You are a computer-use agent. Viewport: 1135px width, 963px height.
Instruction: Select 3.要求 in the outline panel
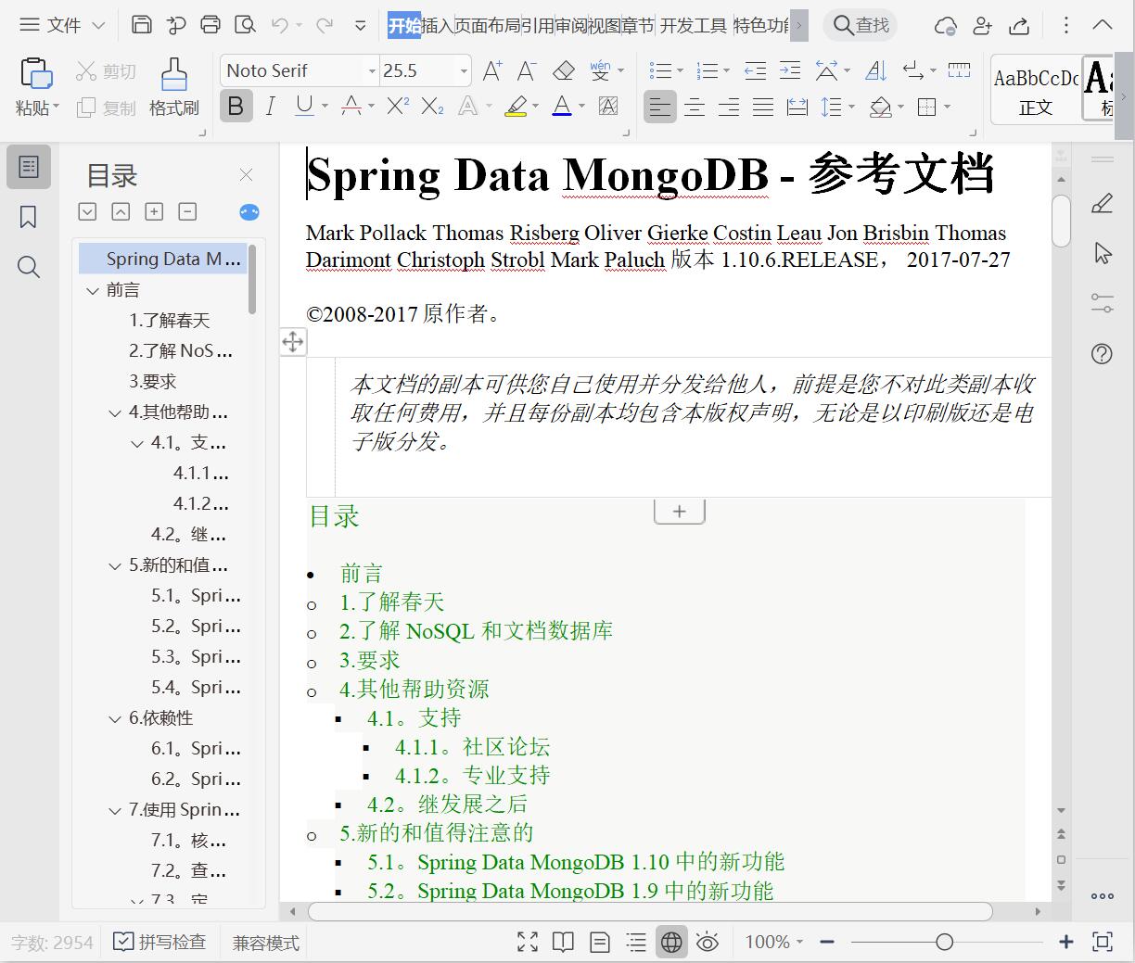pos(153,382)
